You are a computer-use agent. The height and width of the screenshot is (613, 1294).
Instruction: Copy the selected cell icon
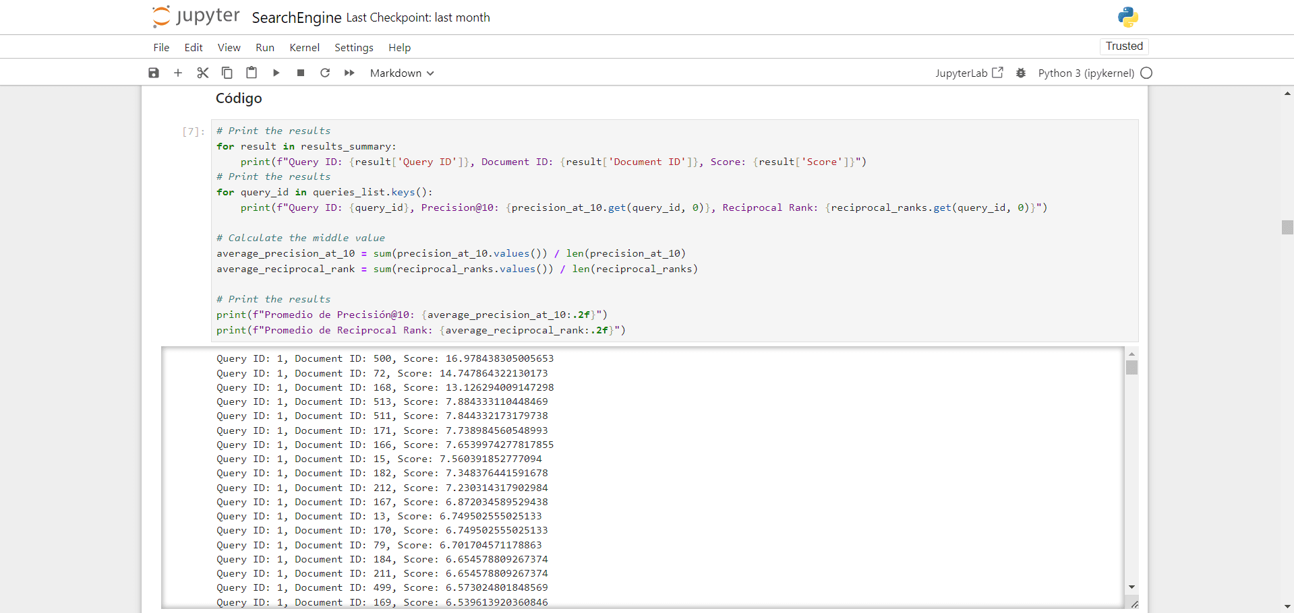(227, 73)
